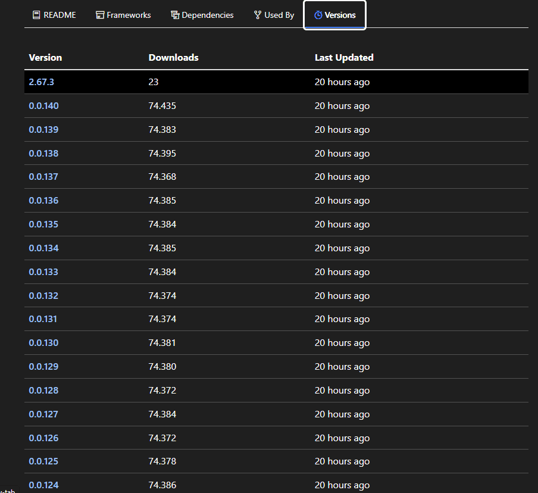Image resolution: width=538 pixels, height=493 pixels.
Task: View the Used By tab
Action: [x=273, y=14]
